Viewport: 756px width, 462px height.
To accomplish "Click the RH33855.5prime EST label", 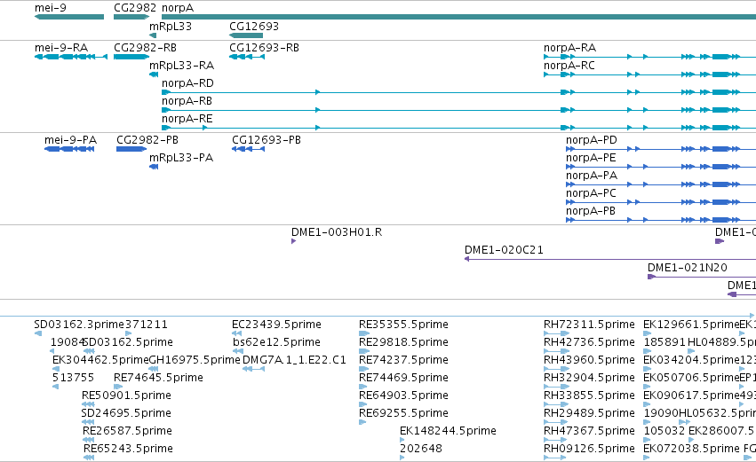I will click(x=589, y=396).
